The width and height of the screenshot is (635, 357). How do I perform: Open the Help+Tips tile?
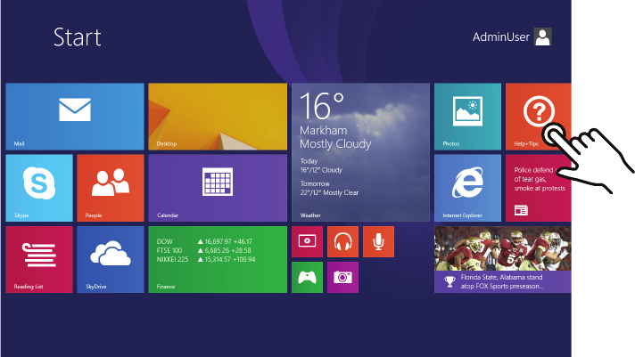tap(538, 117)
